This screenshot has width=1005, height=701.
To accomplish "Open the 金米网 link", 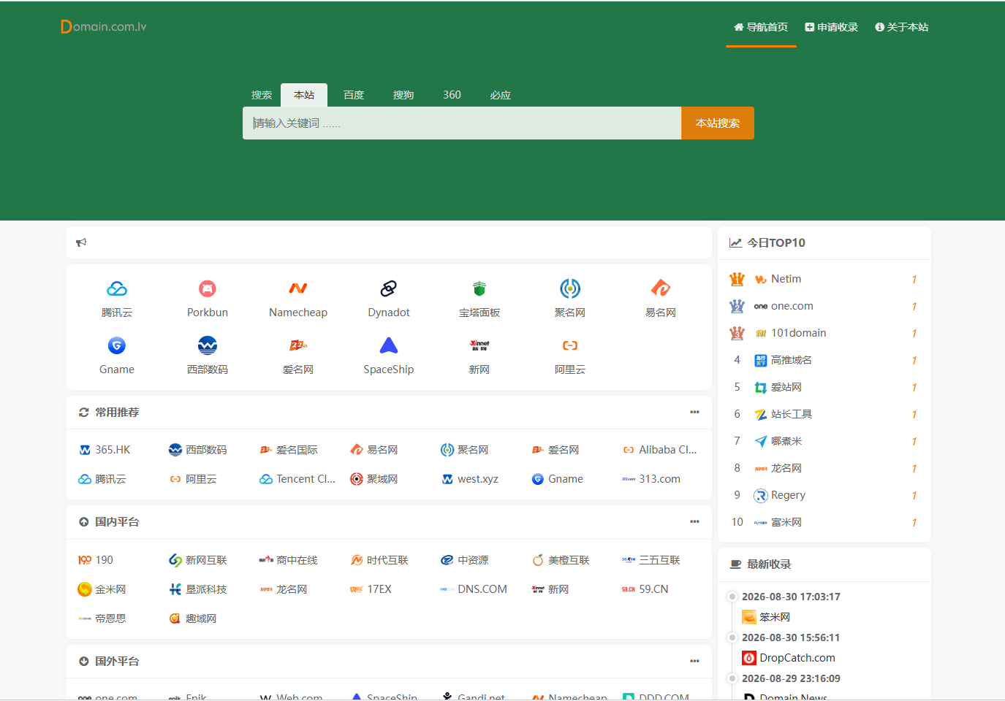I will point(102,589).
